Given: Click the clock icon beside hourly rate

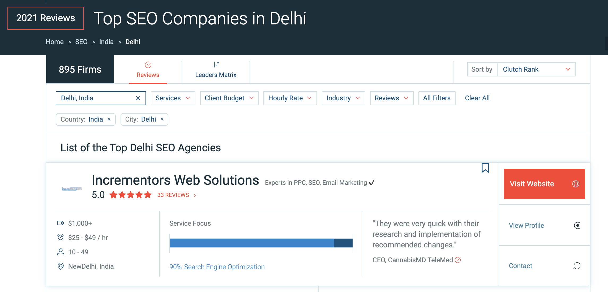Looking at the screenshot, I should click(61, 237).
